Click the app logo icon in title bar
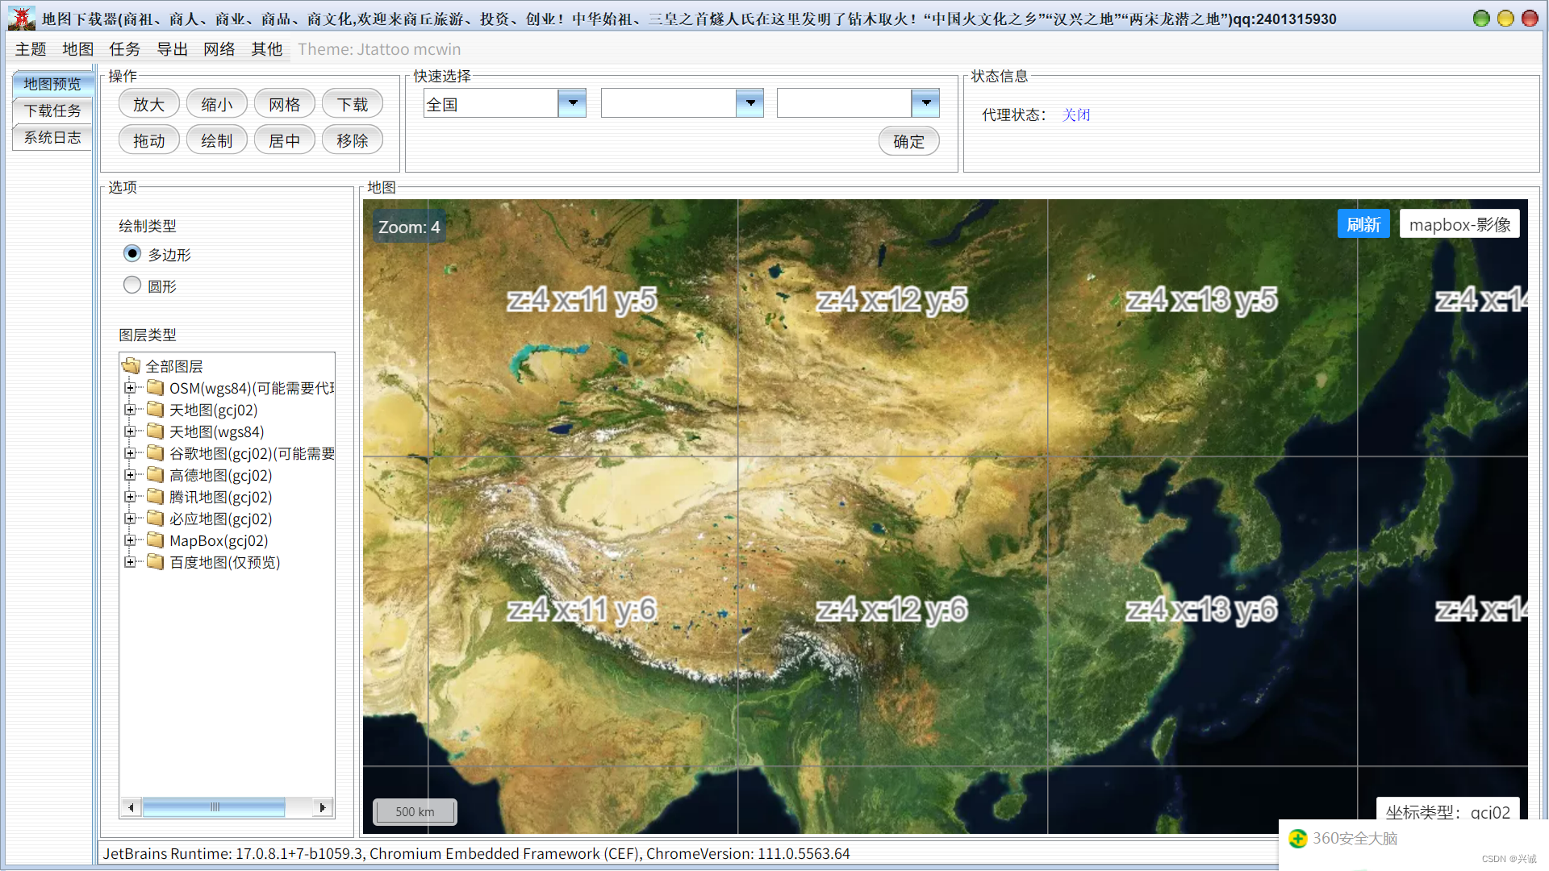Screen dimensions: 1549x871 click(x=22, y=18)
